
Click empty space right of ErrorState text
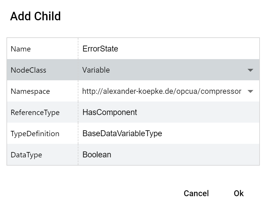tap(189, 49)
